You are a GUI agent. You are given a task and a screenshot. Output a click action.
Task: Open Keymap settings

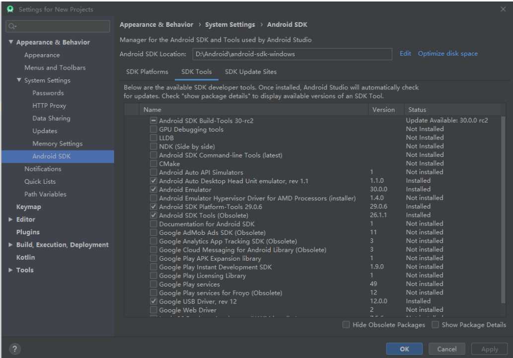pyautogui.click(x=28, y=207)
